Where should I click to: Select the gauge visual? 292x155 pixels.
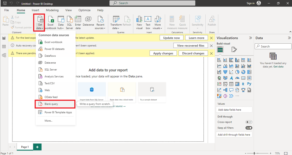237,78
